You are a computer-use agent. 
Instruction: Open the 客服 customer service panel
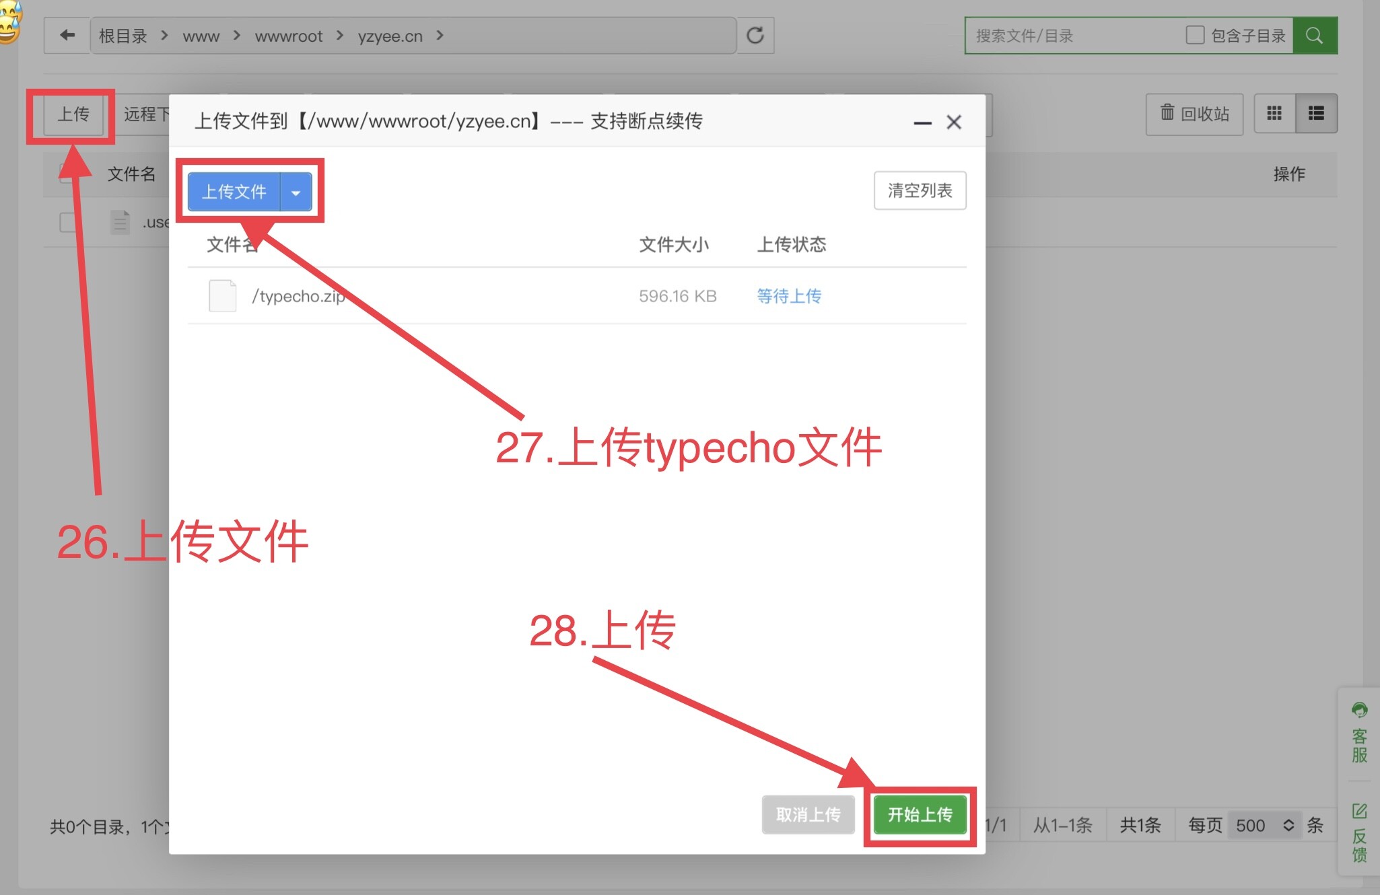coord(1359,733)
